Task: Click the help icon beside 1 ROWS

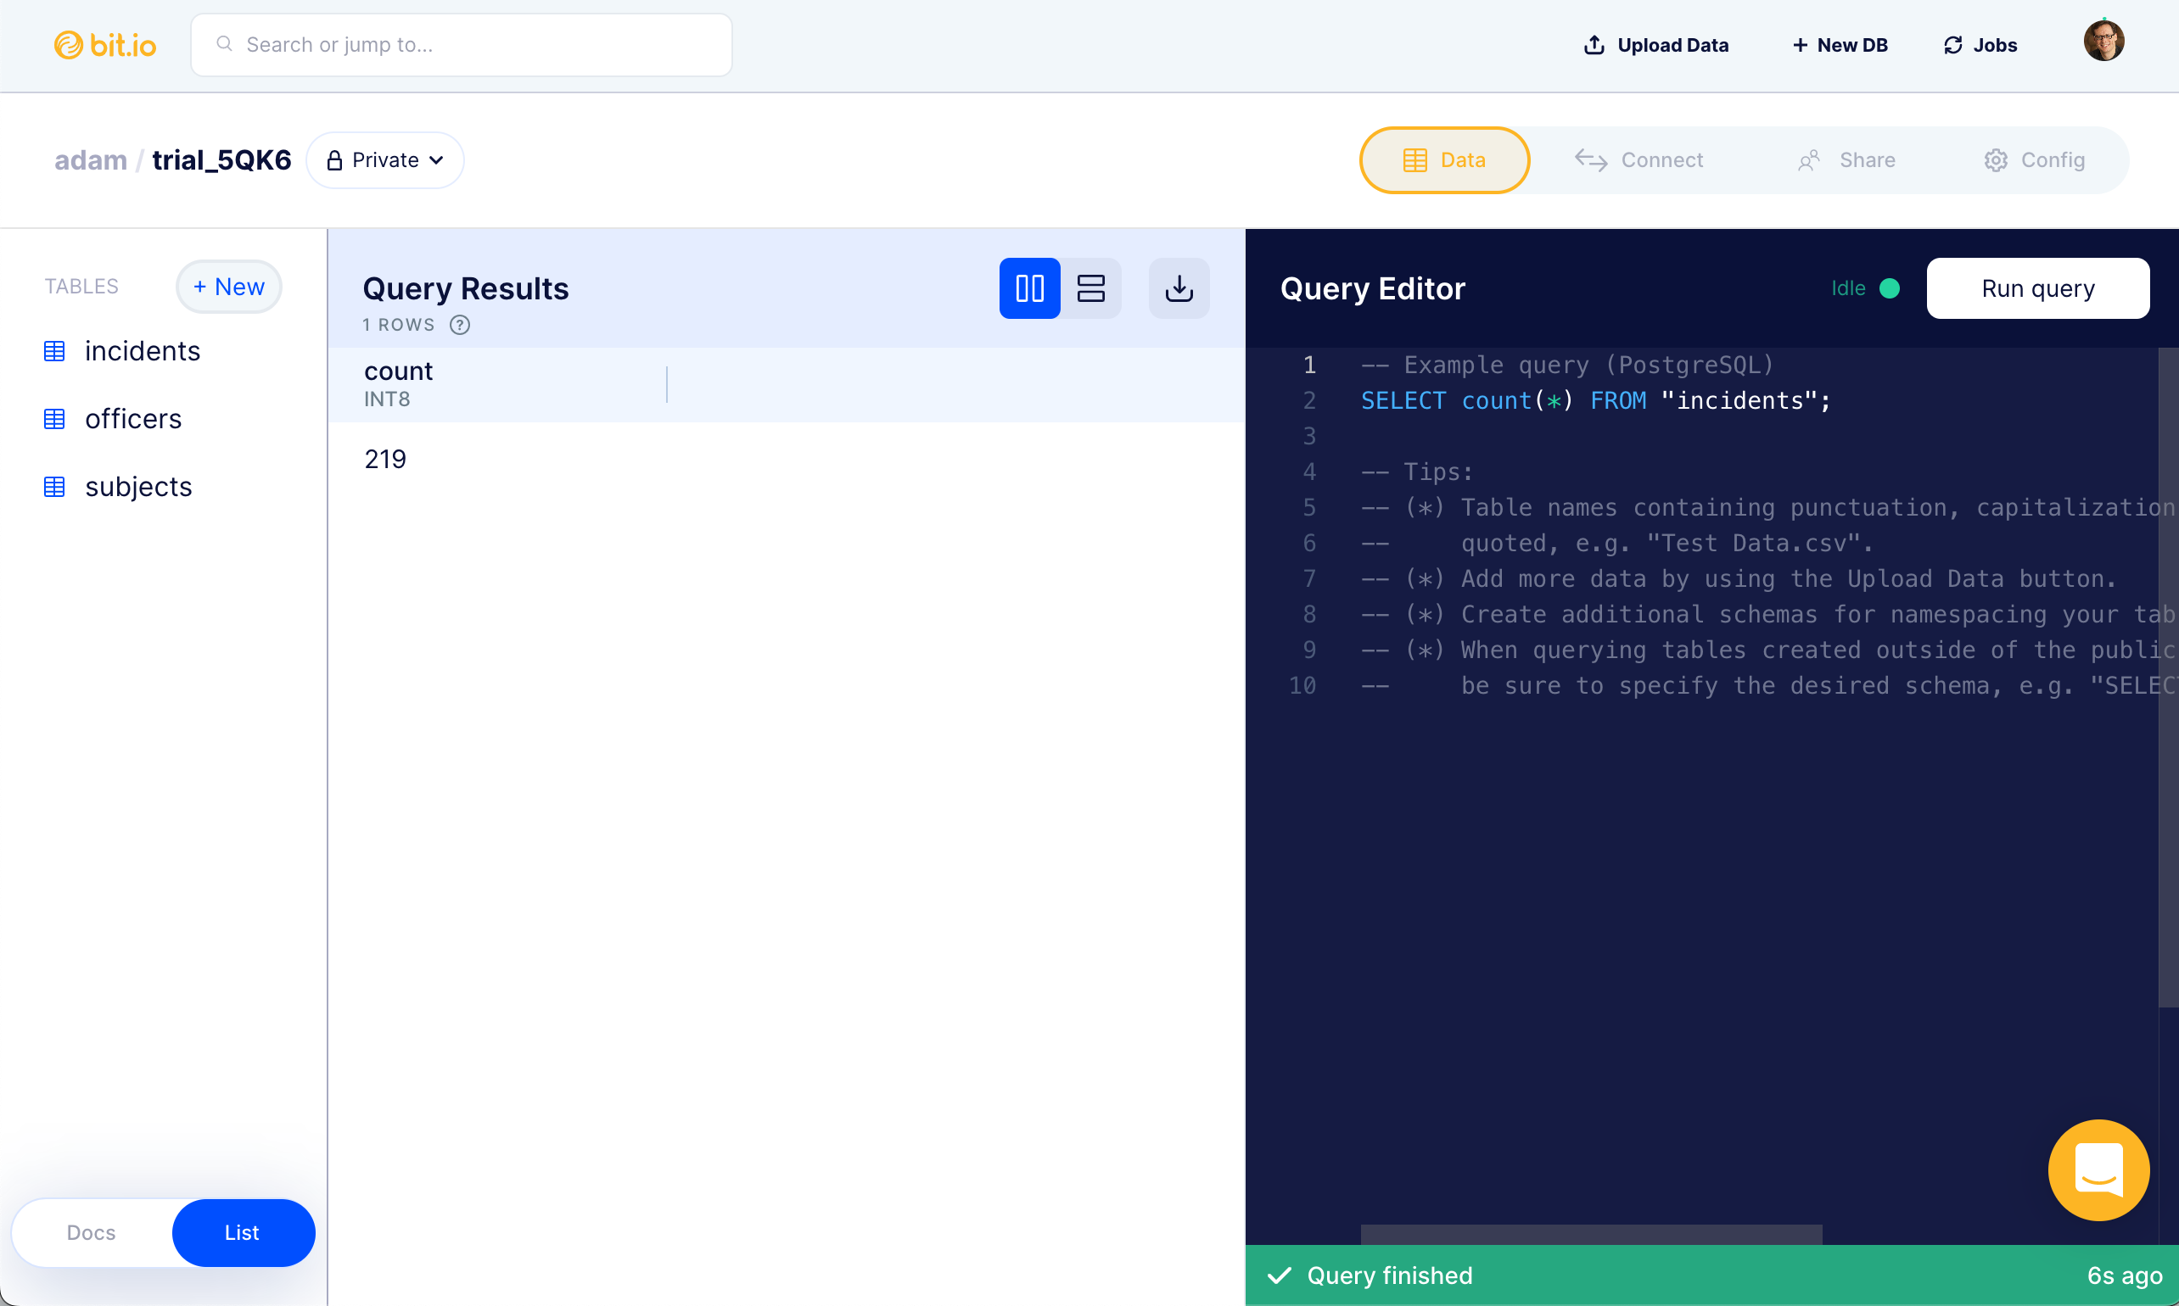Action: (460, 325)
